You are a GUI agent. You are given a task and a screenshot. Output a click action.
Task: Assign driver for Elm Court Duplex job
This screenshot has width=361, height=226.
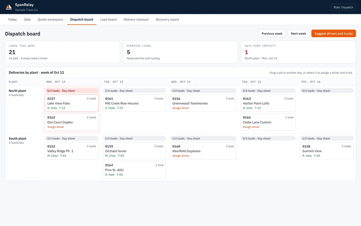pos(56,127)
